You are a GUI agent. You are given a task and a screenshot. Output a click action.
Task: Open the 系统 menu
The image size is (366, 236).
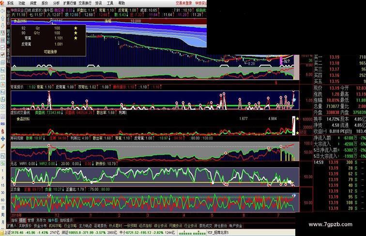pyautogui.click(x=10, y=3)
